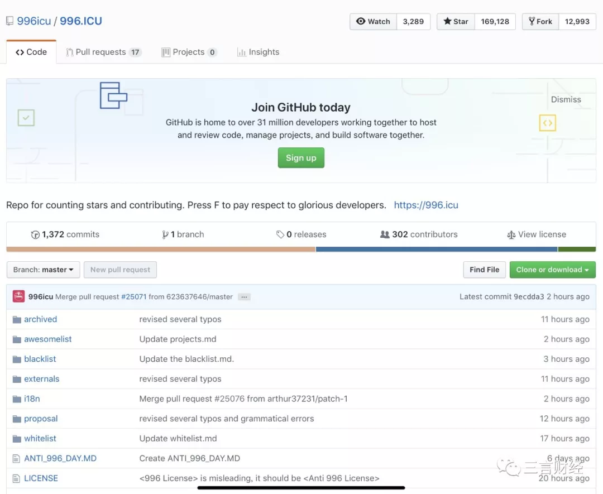Click the file icon for ANTI_996_DAY.MD
Viewport: 603px width, 494px height.
(x=16, y=458)
